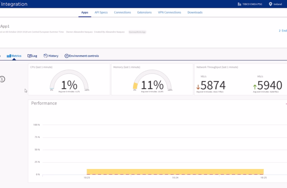This screenshot has height=188, width=287.
Task: Click the 100 % axis label
Action: coord(36,125)
